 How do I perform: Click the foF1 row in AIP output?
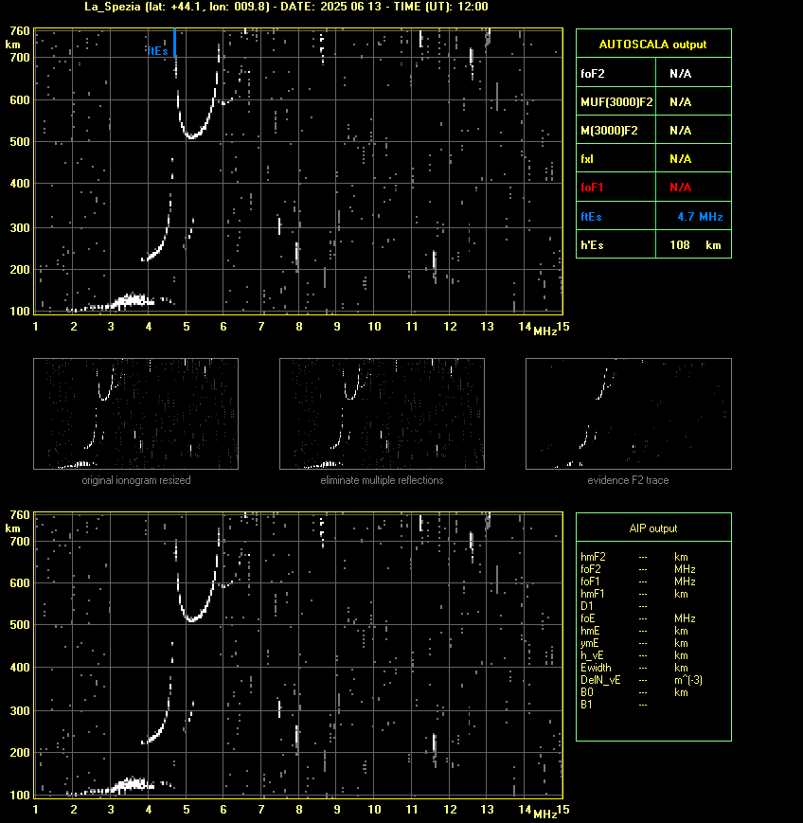click(637, 581)
